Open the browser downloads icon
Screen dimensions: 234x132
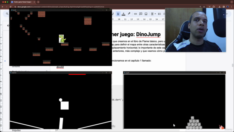click(x=219, y=7)
